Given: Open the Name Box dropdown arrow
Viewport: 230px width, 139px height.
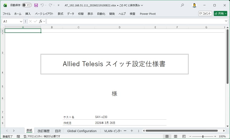Looking at the screenshot, I should (21, 21).
